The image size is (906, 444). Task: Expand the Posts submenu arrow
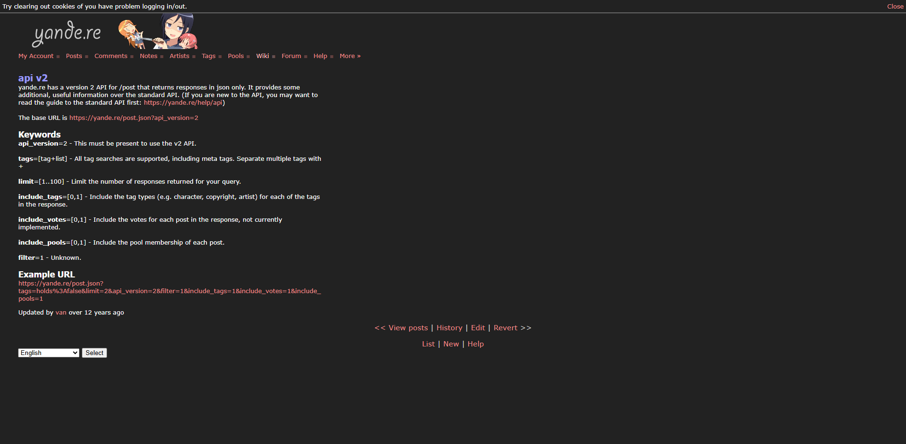coord(87,56)
